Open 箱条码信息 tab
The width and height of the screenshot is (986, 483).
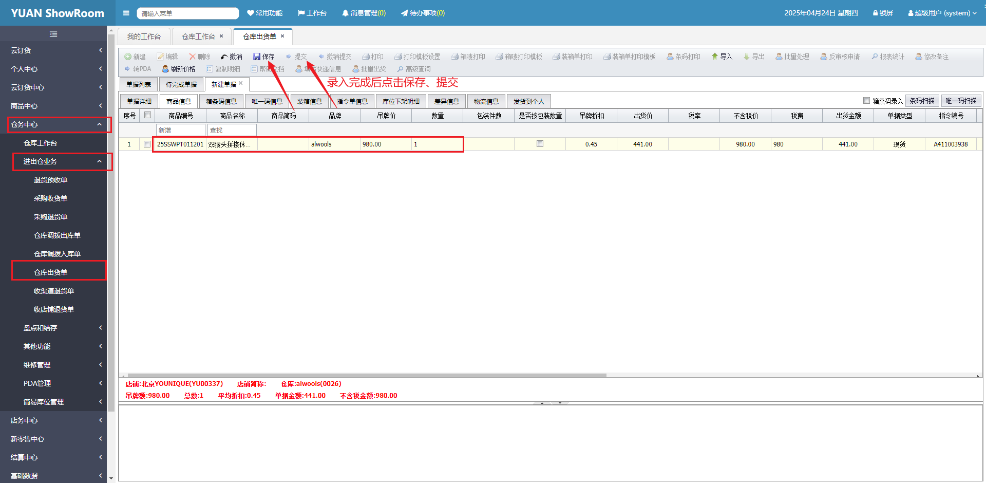221,101
